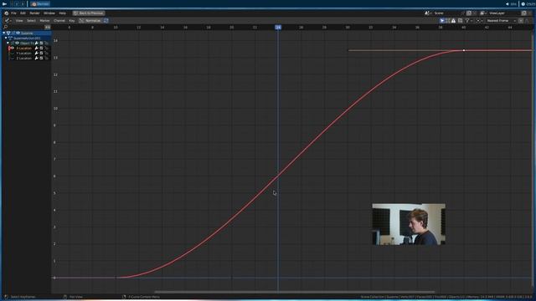Toggle visibility eye of X Location
The height and width of the screenshot is (301, 536).
[x=12, y=48]
